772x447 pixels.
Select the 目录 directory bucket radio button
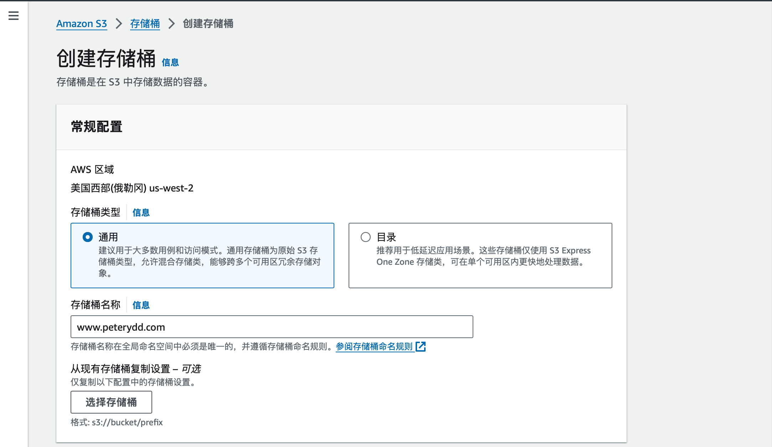366,237
